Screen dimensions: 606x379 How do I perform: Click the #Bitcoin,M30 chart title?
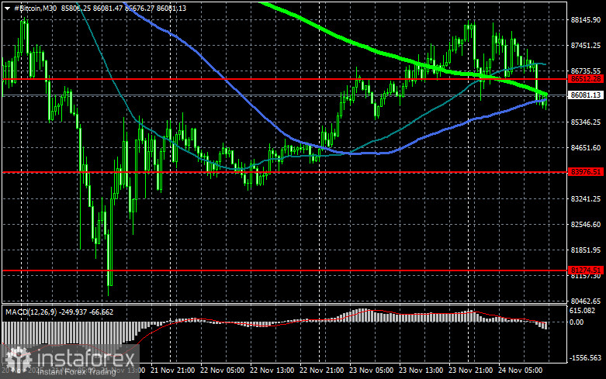point(35,8)
